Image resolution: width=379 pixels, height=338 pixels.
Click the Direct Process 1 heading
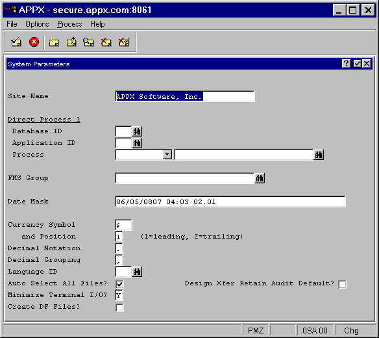tap(43, 120)
